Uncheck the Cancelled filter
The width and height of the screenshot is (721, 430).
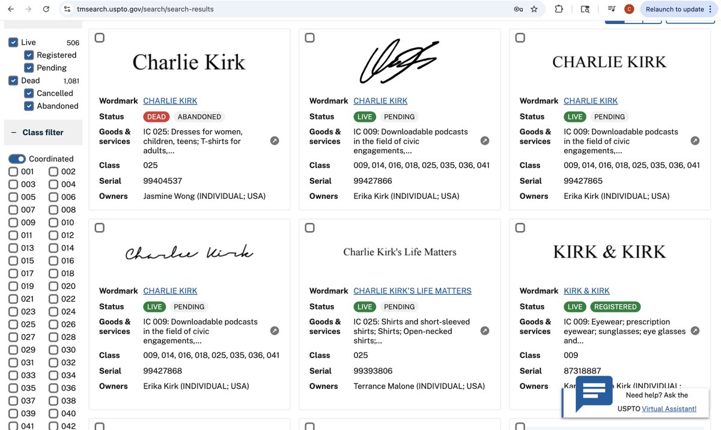29,93
